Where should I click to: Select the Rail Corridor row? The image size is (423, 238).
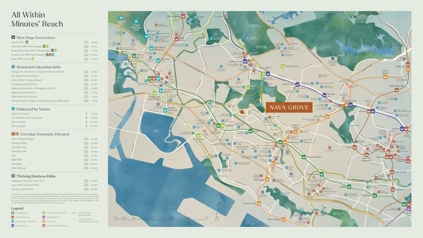click(x=54, y=126)
